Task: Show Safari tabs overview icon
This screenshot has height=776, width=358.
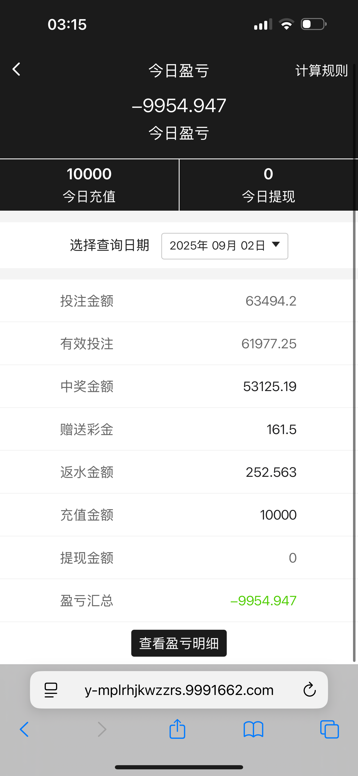Action: (329, 730)
